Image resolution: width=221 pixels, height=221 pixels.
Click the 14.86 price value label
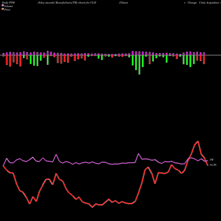point(213,165)
